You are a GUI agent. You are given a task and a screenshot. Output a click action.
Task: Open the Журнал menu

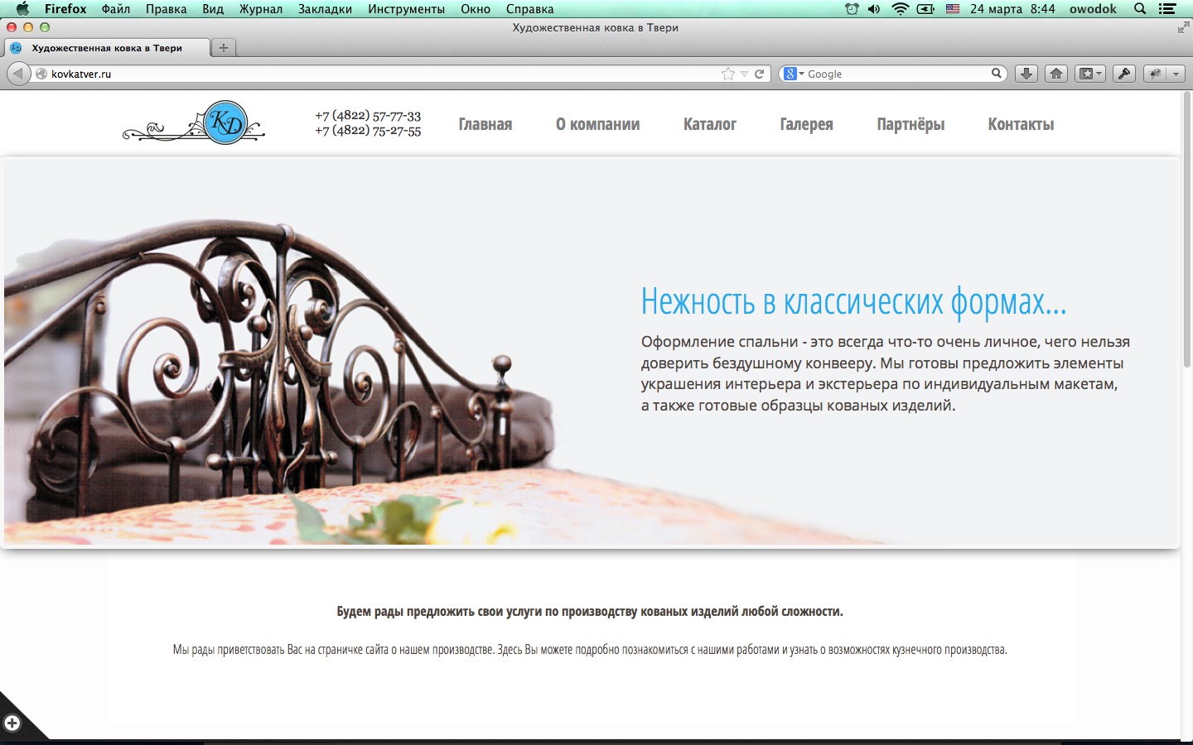coord(261,9)
